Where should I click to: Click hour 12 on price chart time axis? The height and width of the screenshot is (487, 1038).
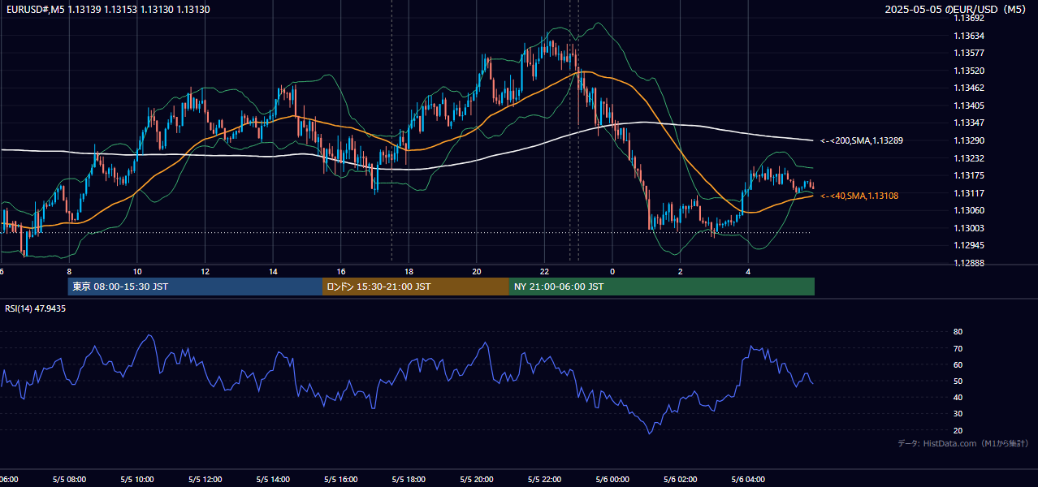tap(205, 271)
